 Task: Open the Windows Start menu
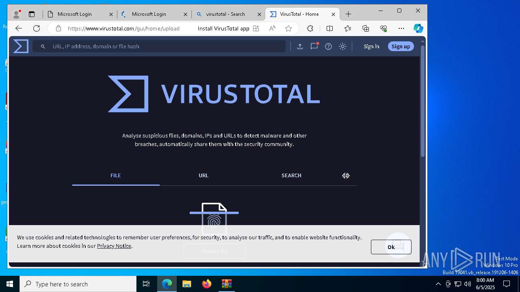point(10,284)
